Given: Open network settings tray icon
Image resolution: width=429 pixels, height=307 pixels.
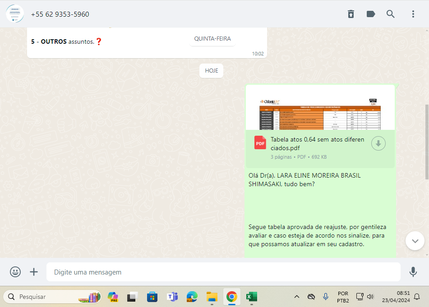Looking at the screenshot, I should tap(360, 297).
